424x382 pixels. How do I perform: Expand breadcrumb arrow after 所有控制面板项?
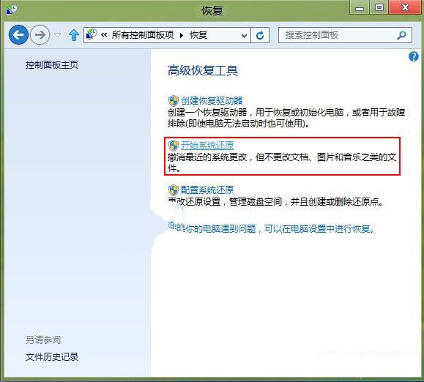182,35
